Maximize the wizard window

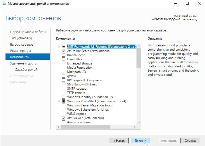[187, 4]
